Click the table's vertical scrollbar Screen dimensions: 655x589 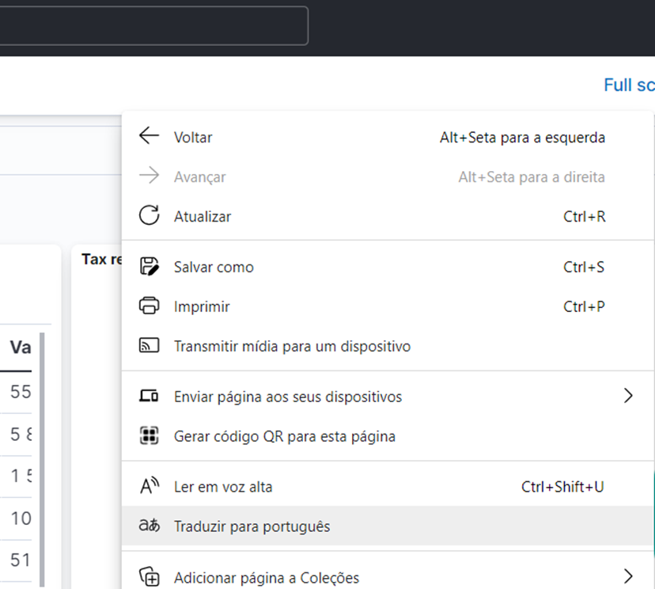pyautogui.click(x=42, y=459)
